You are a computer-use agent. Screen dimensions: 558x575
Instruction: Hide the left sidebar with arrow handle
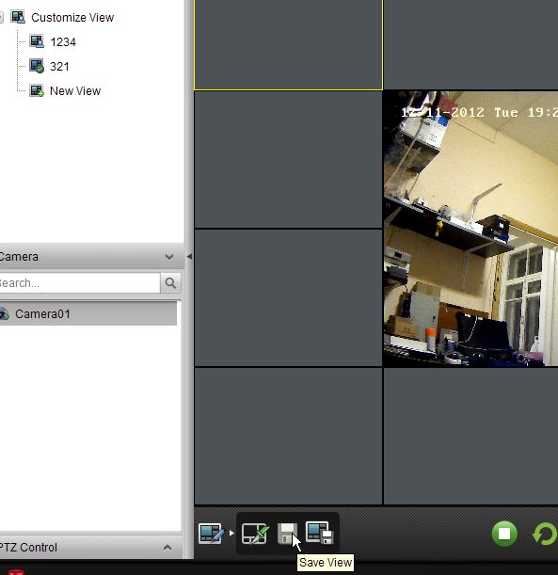[189, 256]
